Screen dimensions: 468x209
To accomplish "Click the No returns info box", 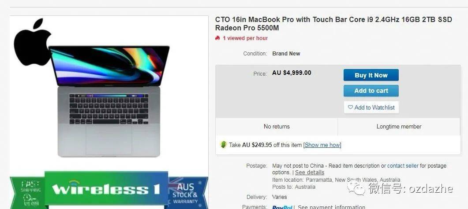I will coord(277,127).
